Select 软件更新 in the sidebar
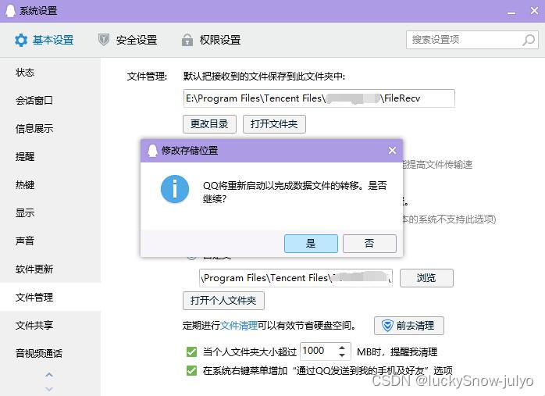 pyautogui.click(x=51, y=269)
